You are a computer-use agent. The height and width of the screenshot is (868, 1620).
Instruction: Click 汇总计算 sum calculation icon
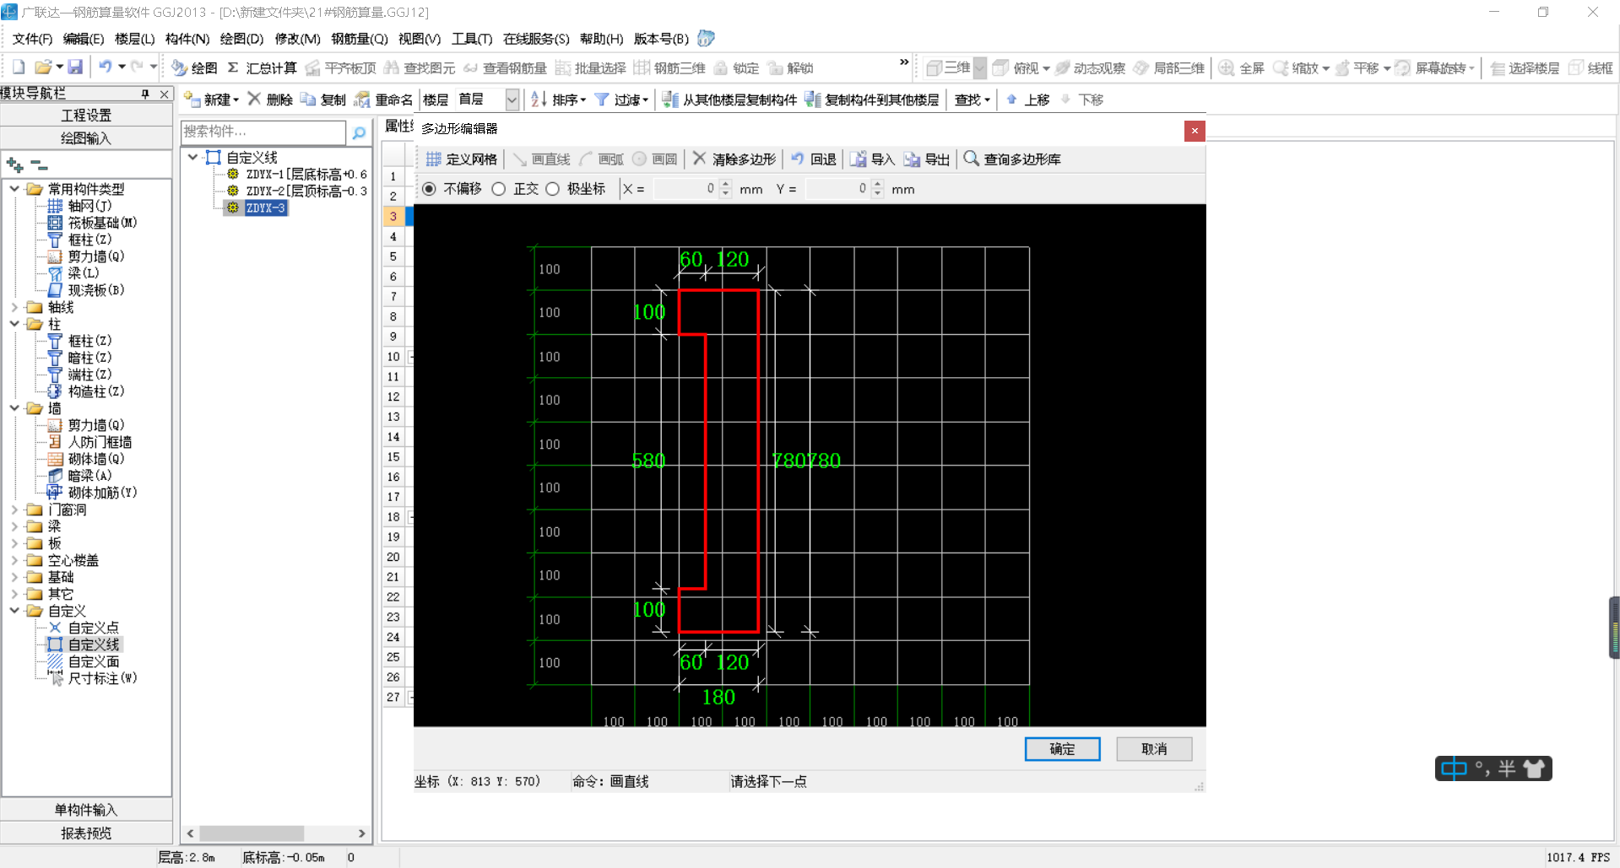click(233, 67)
